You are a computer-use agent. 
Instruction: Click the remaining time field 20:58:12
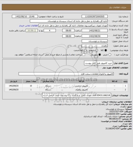[x=32, y=31]
